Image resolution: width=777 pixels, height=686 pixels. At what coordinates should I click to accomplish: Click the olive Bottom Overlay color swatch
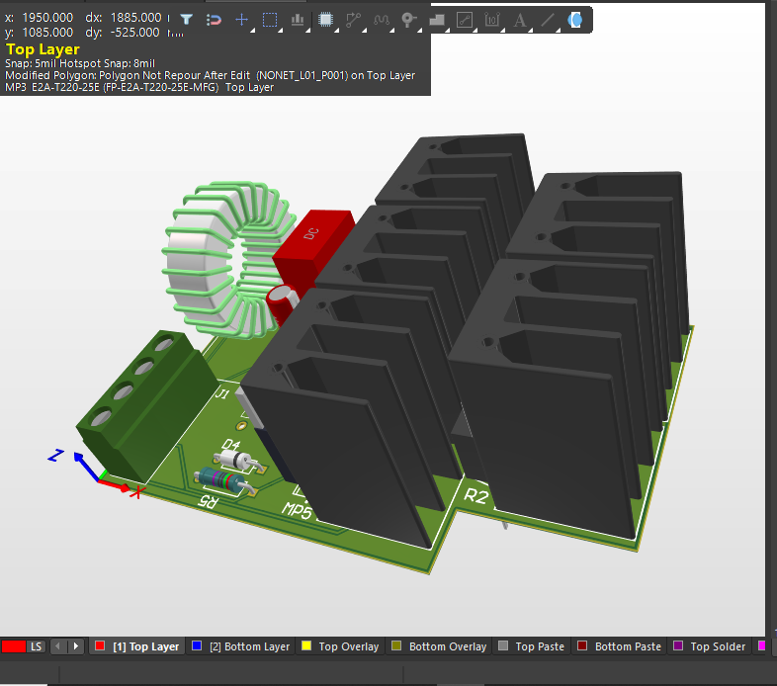(396, 645)
